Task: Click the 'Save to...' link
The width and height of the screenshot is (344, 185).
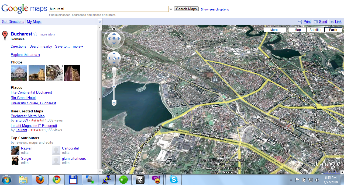Action: pos(62,47)
